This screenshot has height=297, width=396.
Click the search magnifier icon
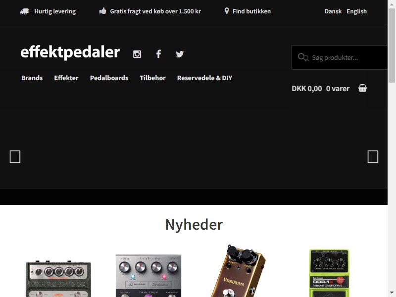tap(303, 57)
